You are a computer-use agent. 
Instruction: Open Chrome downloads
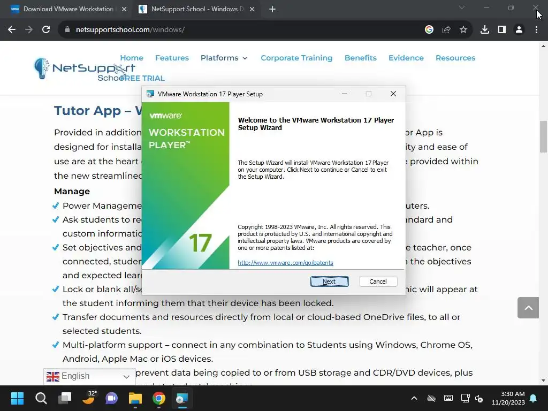point(485,30)
